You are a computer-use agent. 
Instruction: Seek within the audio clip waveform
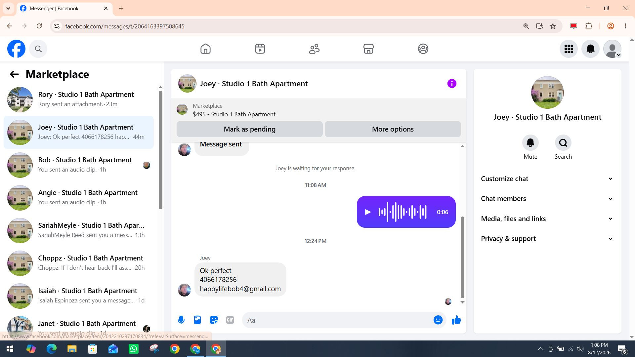coord(402,212)
